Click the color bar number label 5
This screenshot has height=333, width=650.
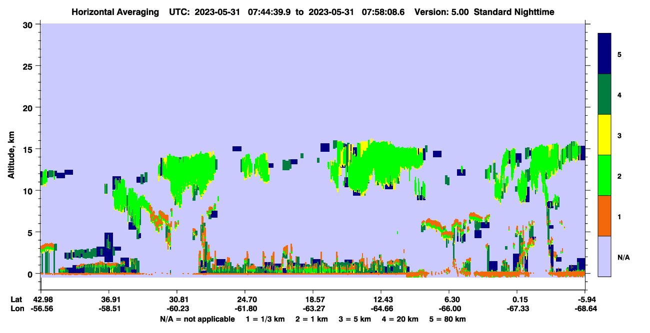coord(619,54)
